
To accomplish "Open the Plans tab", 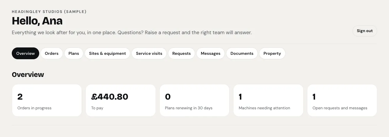I will [74, 53].
